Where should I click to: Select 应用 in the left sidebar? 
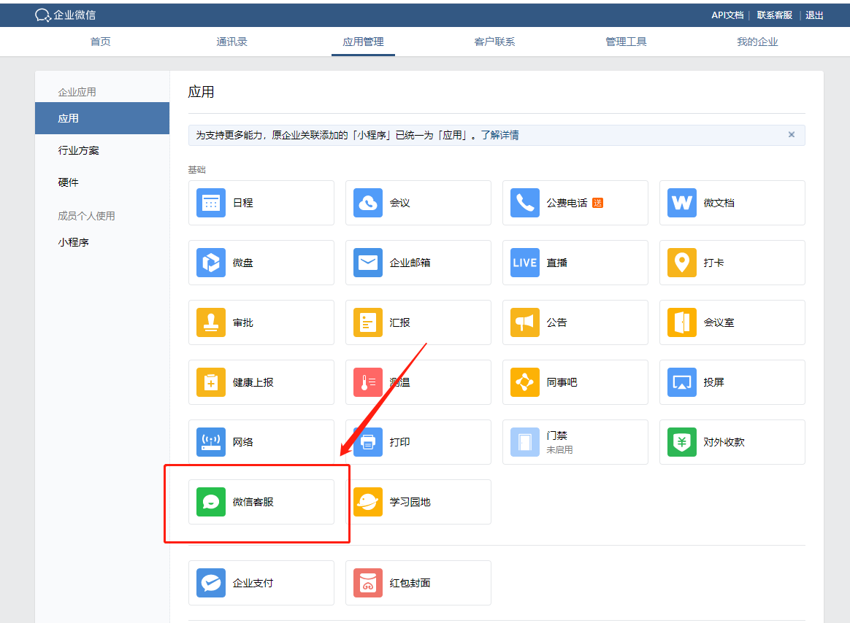(x=102, y=118)
